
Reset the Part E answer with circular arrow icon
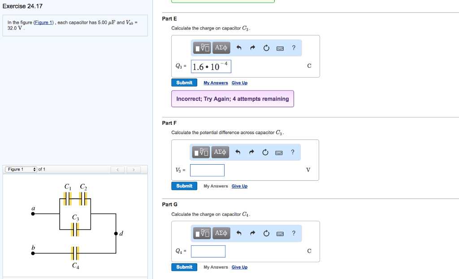click(266, 48)
